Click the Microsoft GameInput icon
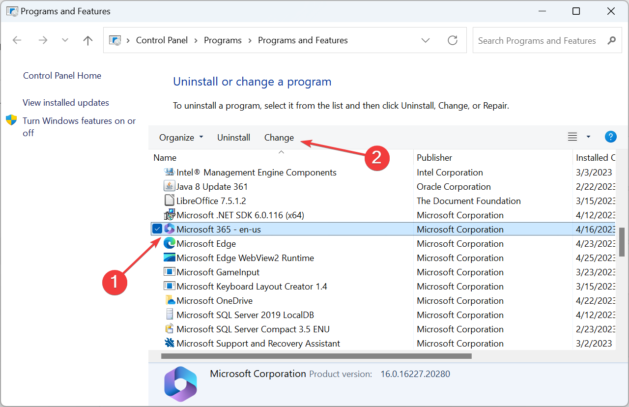 [170, 272]
